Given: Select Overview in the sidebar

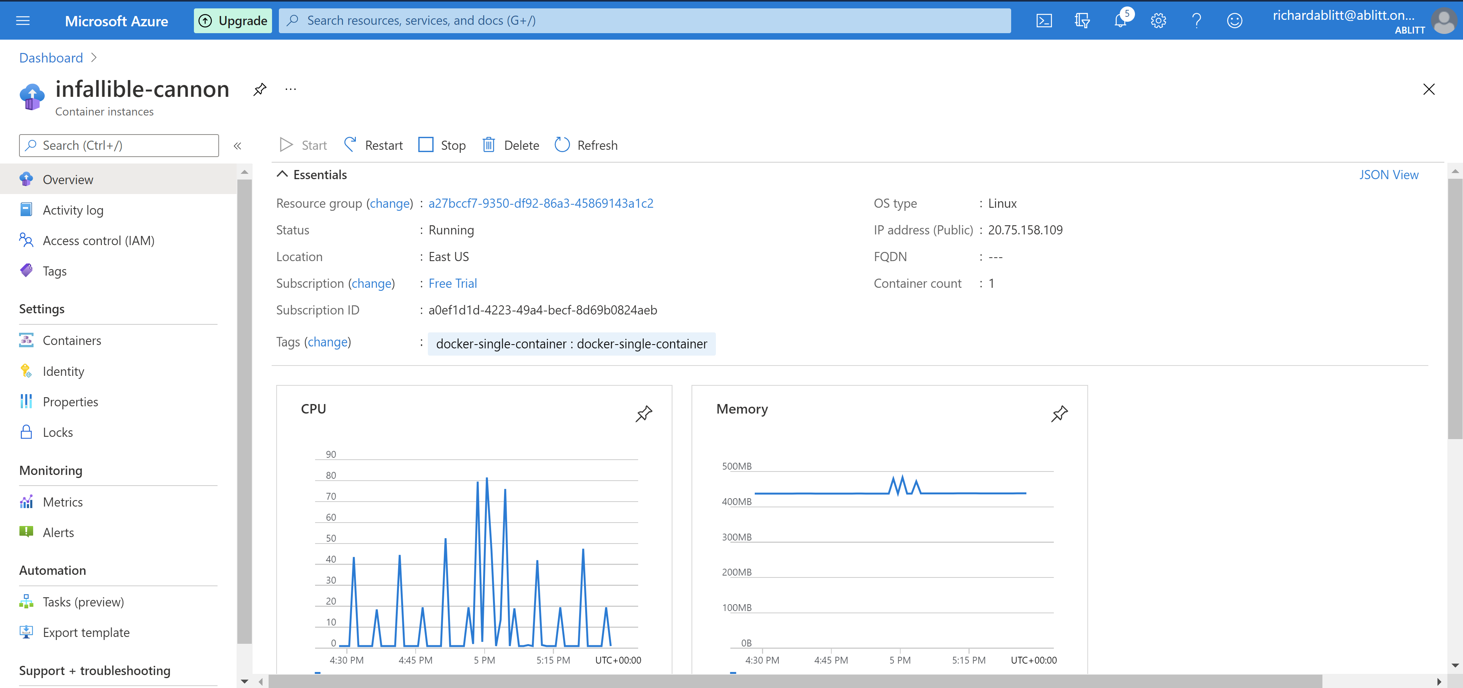Looking at the screenshot, I should (x=118, y=180).
